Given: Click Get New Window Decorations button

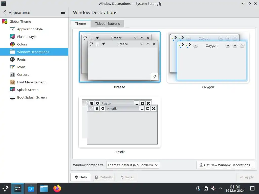Looking at the screenshot, I should pos(226,165).
